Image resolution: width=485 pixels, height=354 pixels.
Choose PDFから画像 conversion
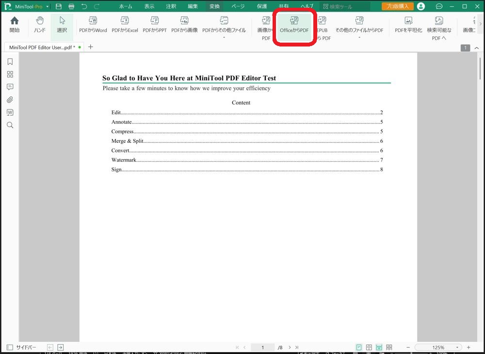[x=184, y=25]
